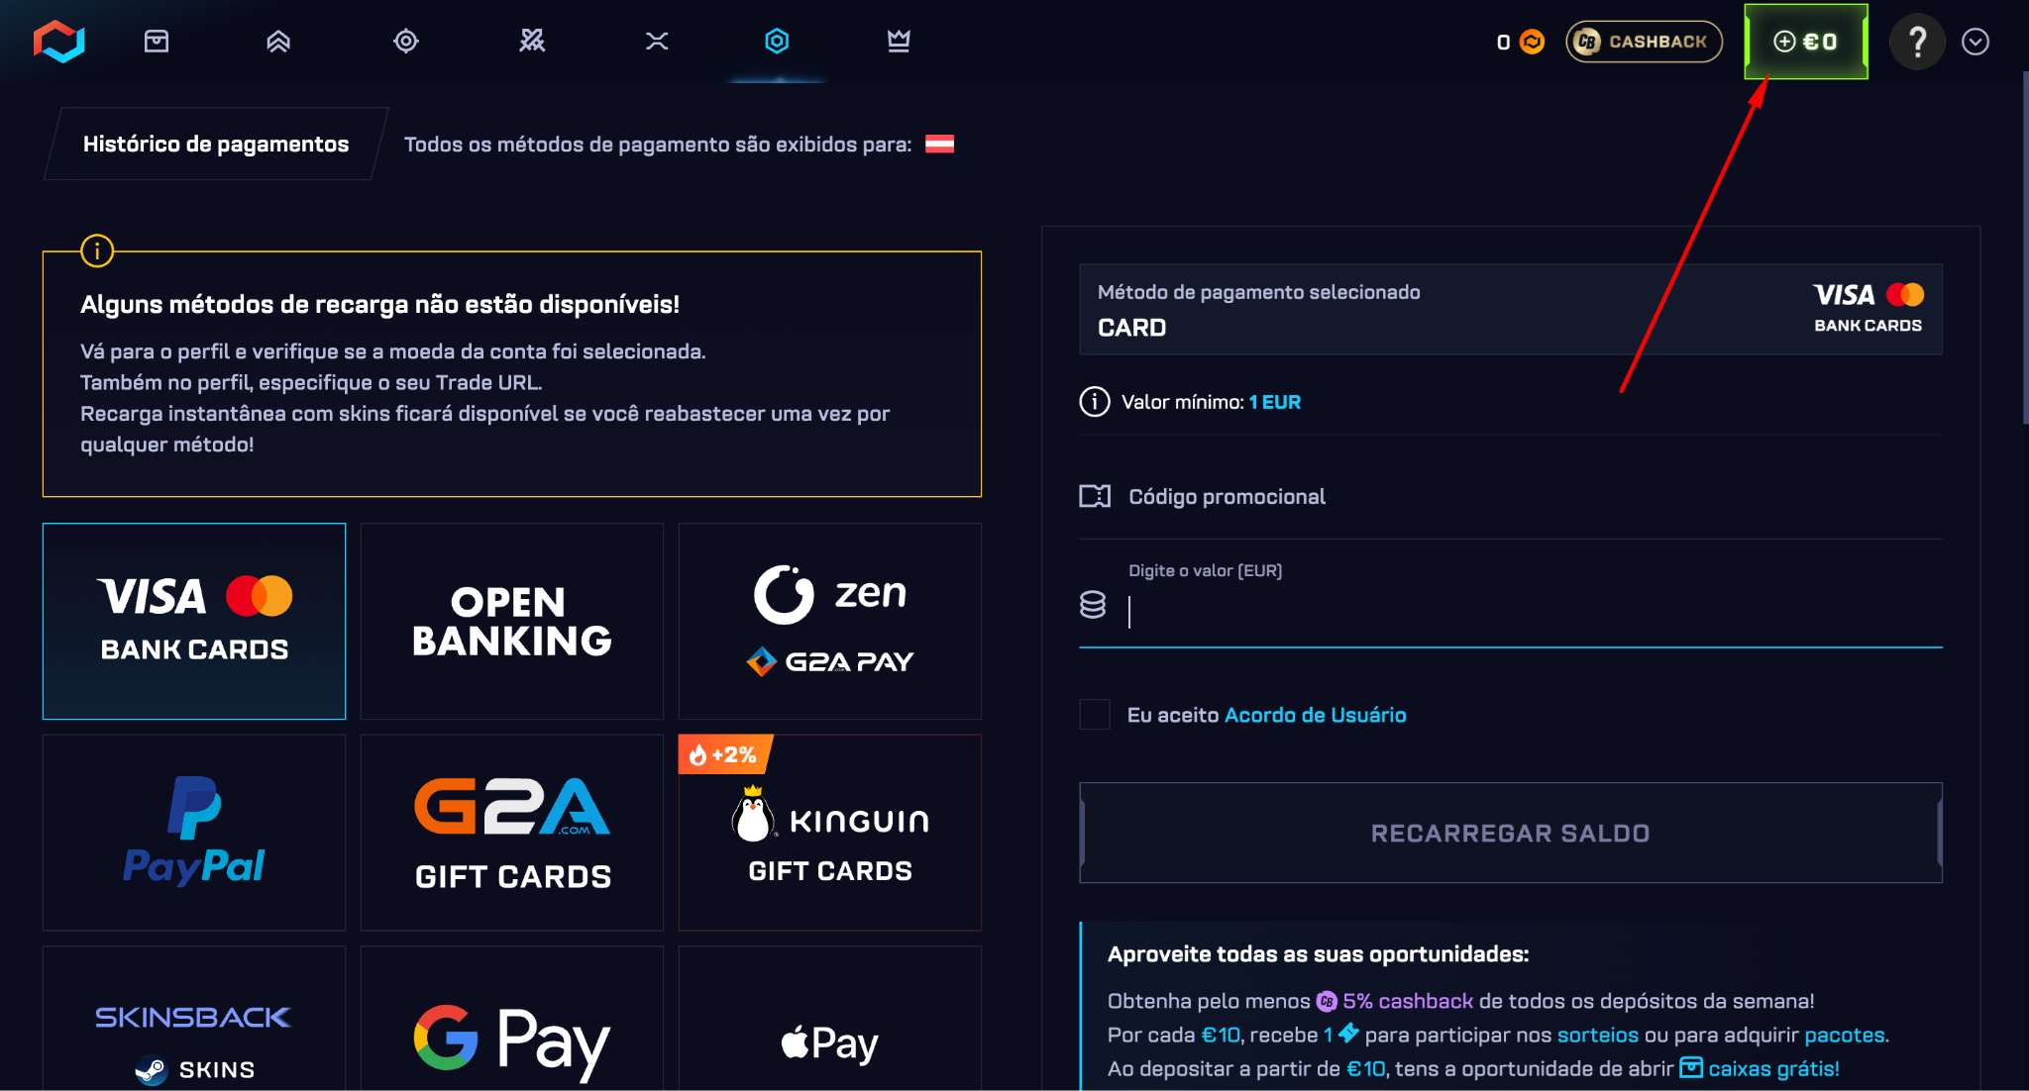This screenshot has height=1091, width=2029.
Task: Click the selected payment method CARD panel
Action: [1510, 309]
